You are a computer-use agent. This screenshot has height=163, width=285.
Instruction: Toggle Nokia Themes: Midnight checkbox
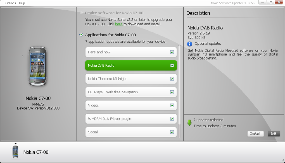pos(172,79)
